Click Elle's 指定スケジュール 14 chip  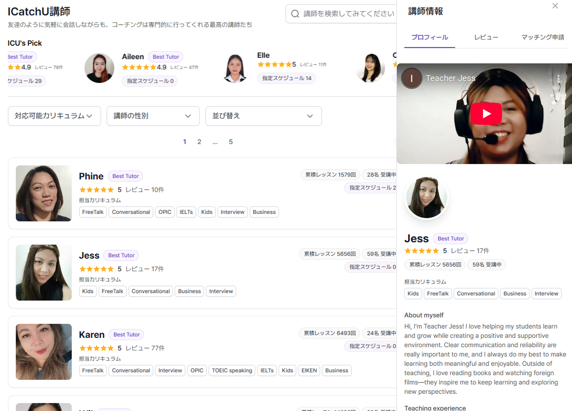click(x=286, y=78)
